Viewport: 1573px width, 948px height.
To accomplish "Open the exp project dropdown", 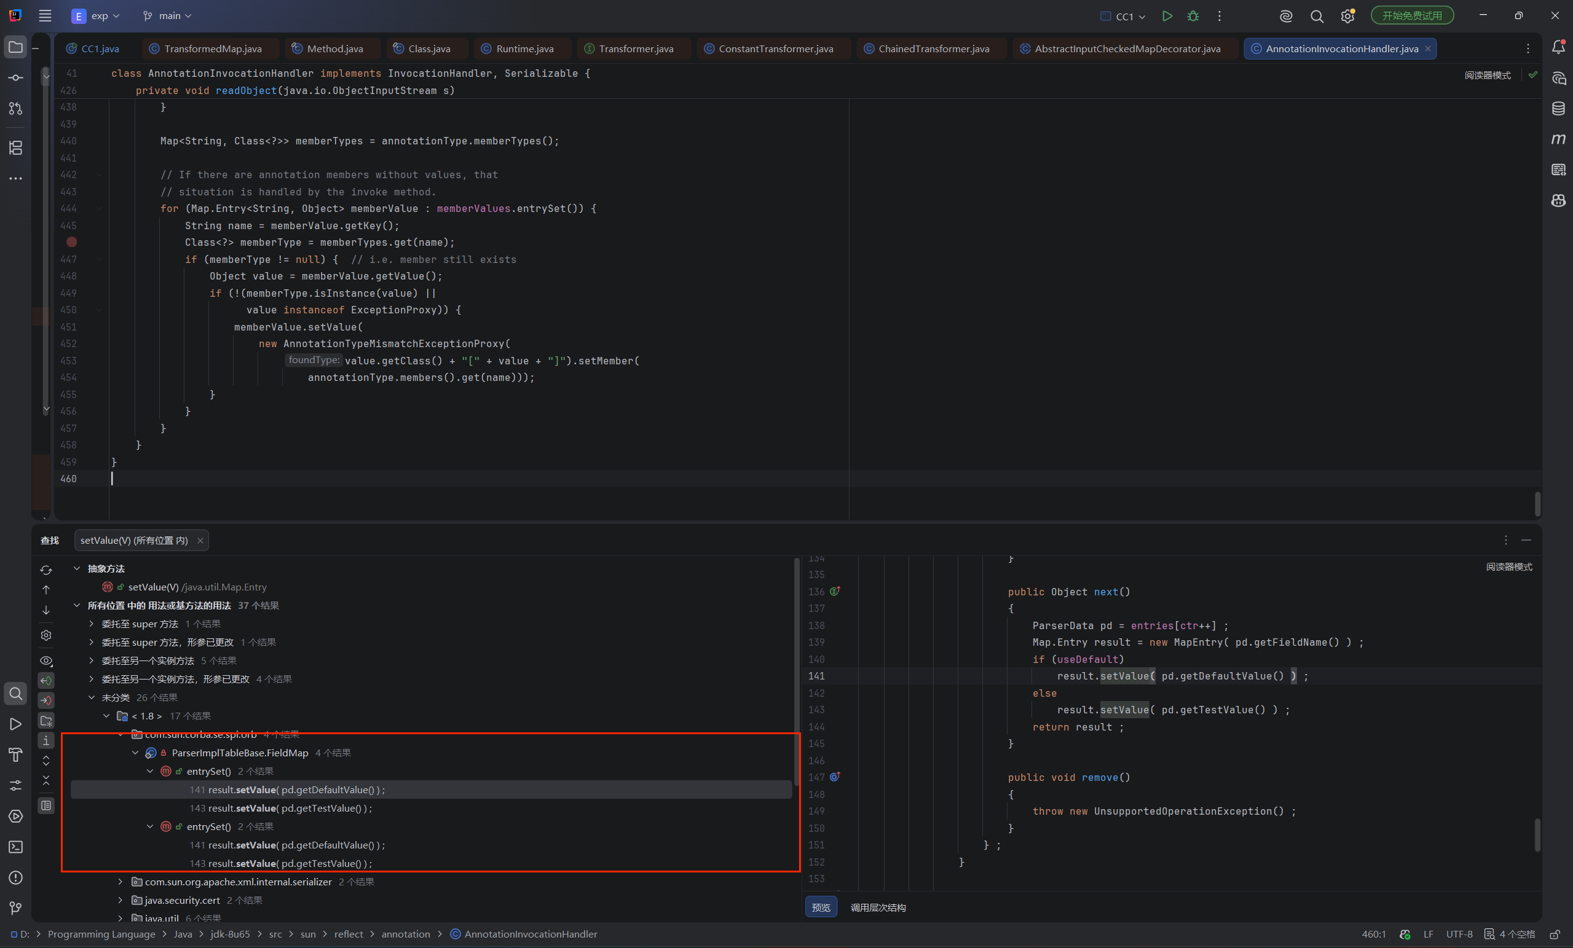I will 96,16.
